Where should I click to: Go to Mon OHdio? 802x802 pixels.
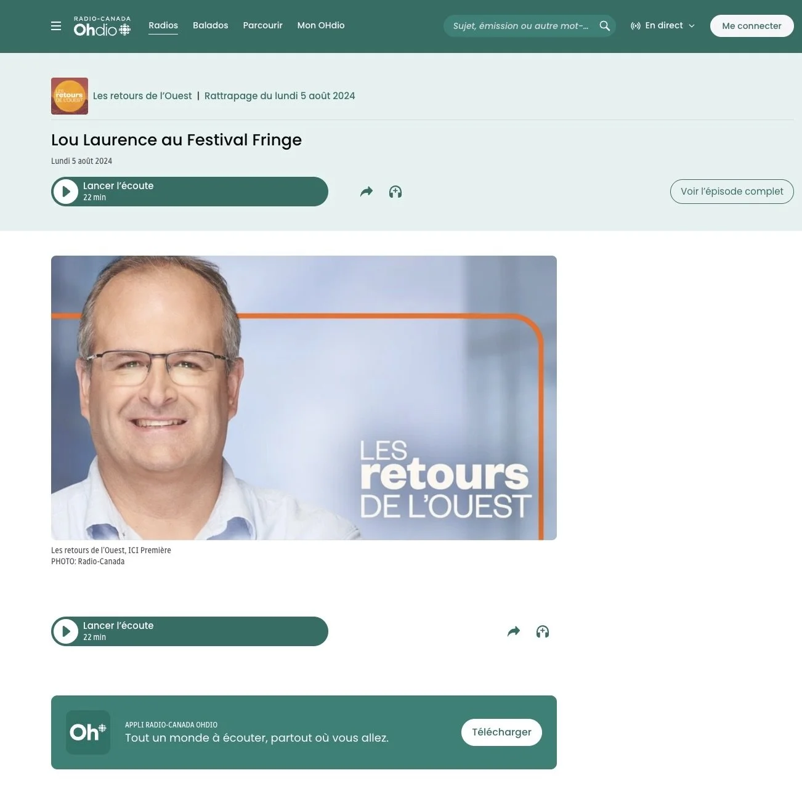[x=321, y=26]
